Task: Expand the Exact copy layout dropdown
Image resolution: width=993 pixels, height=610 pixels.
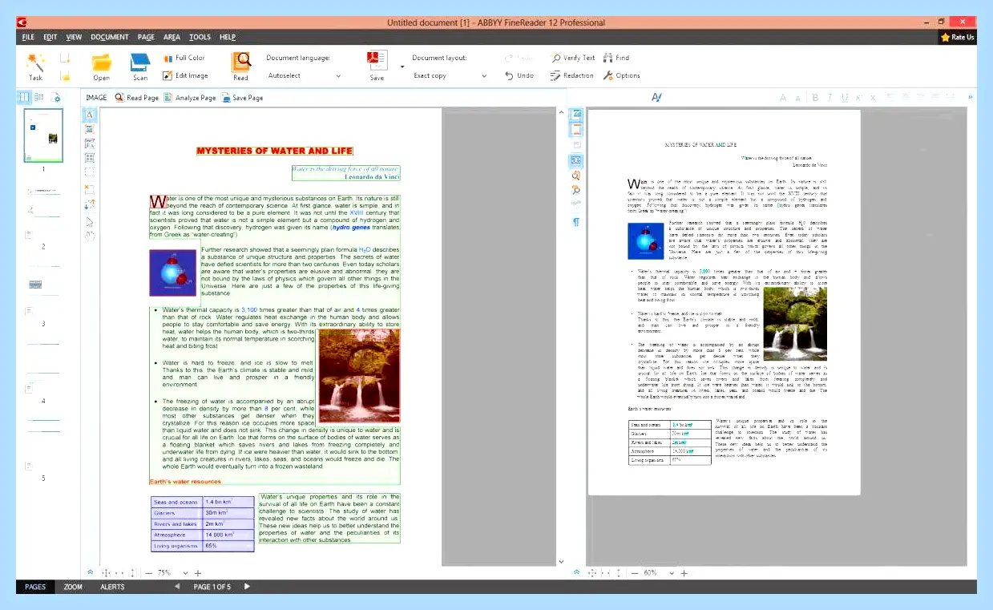Action: click(450, 76)
